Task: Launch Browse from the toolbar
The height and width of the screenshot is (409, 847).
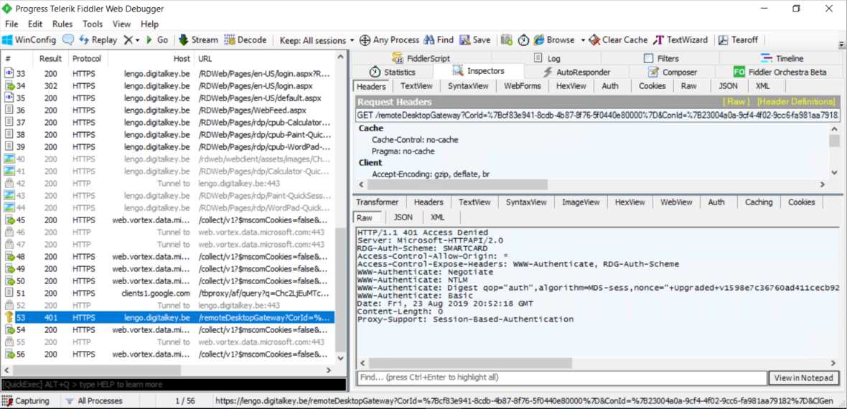Action: point(554,40)
